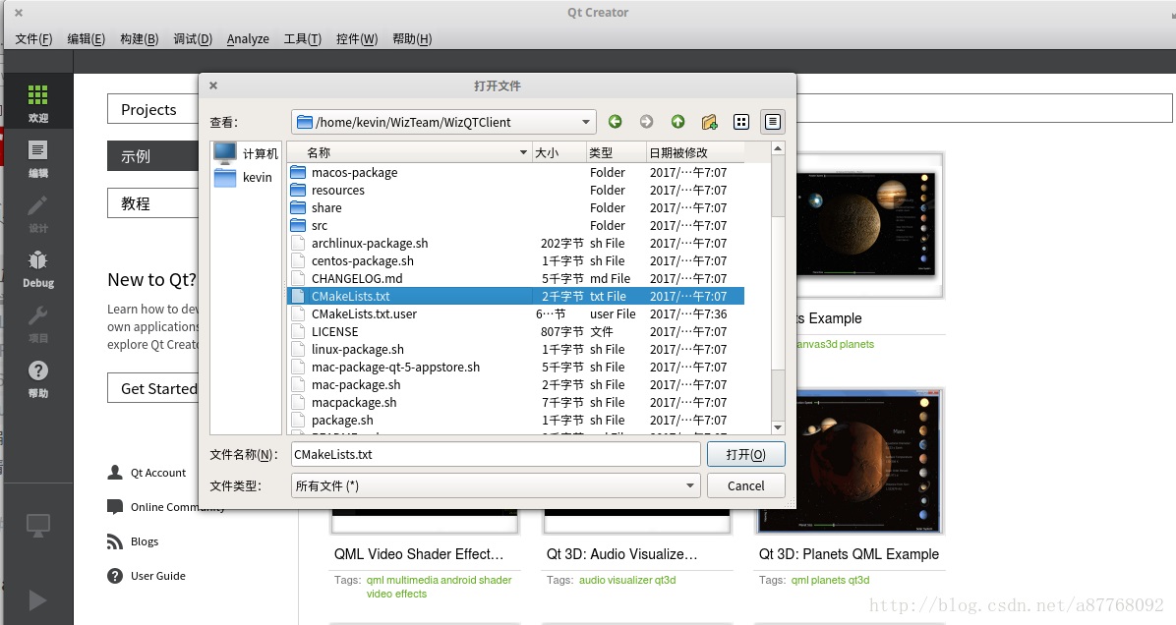Image resolution: width=1176 pixels, height=625 pixels.
Task: Open the Window menu
Action: coord(357,39)
